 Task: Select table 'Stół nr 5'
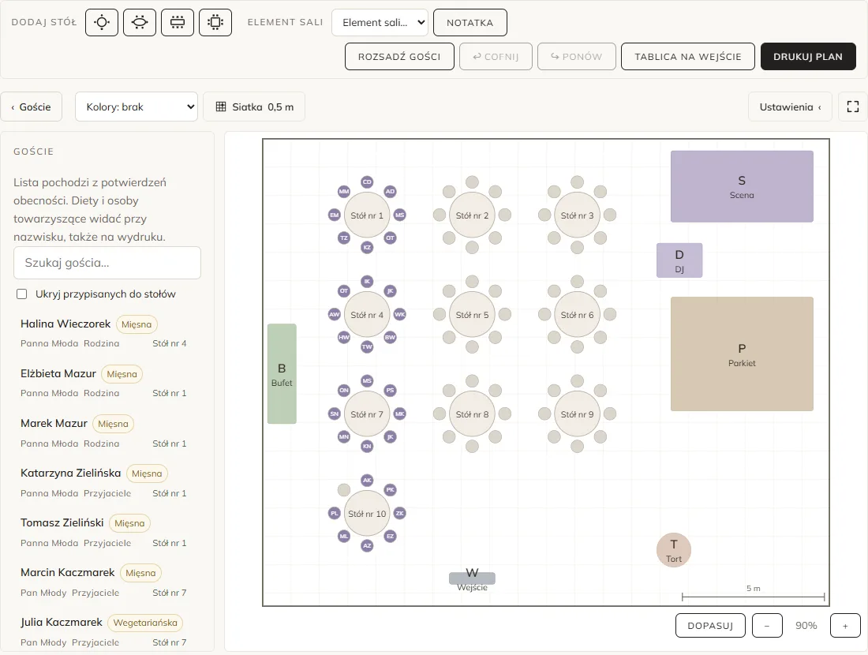(x=472, y=315)
